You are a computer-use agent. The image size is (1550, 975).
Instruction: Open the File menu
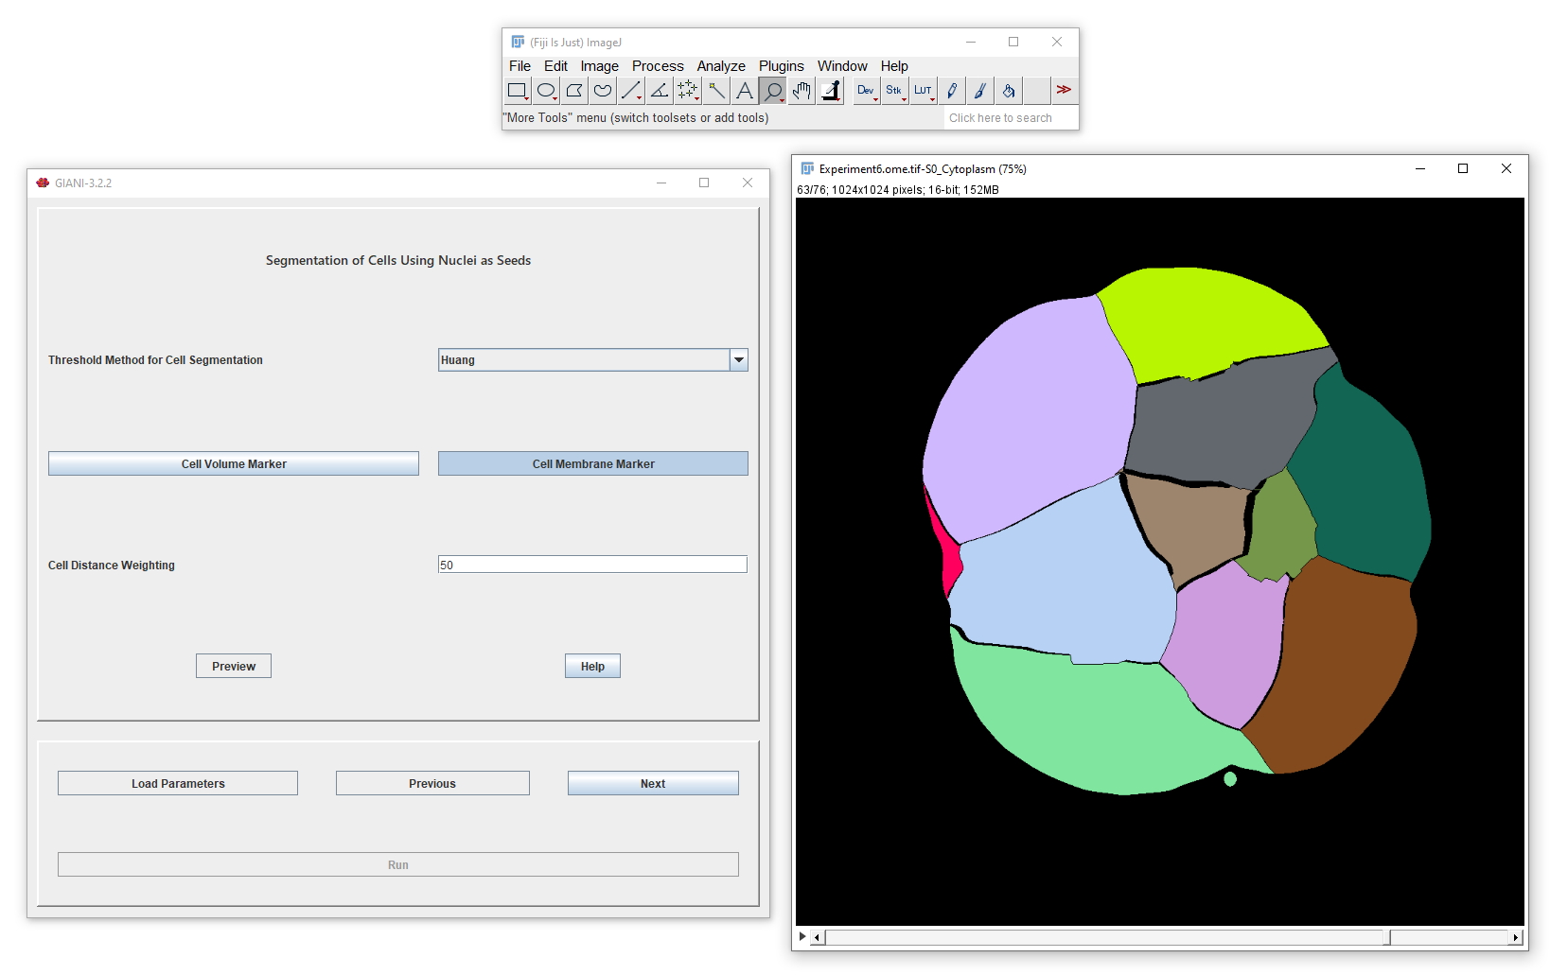coord(520,66)
